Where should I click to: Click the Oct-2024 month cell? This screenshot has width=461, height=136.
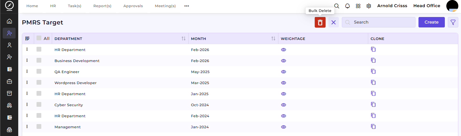point(200,105)
